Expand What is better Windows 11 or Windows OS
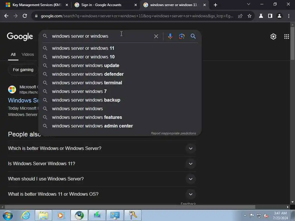 [102, 194]
